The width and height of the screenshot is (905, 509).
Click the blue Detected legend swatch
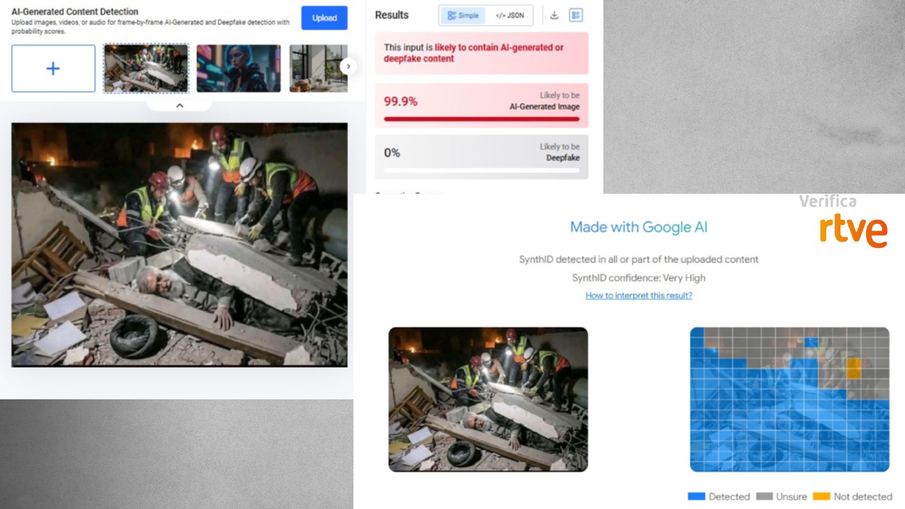[x=696, y=496]
